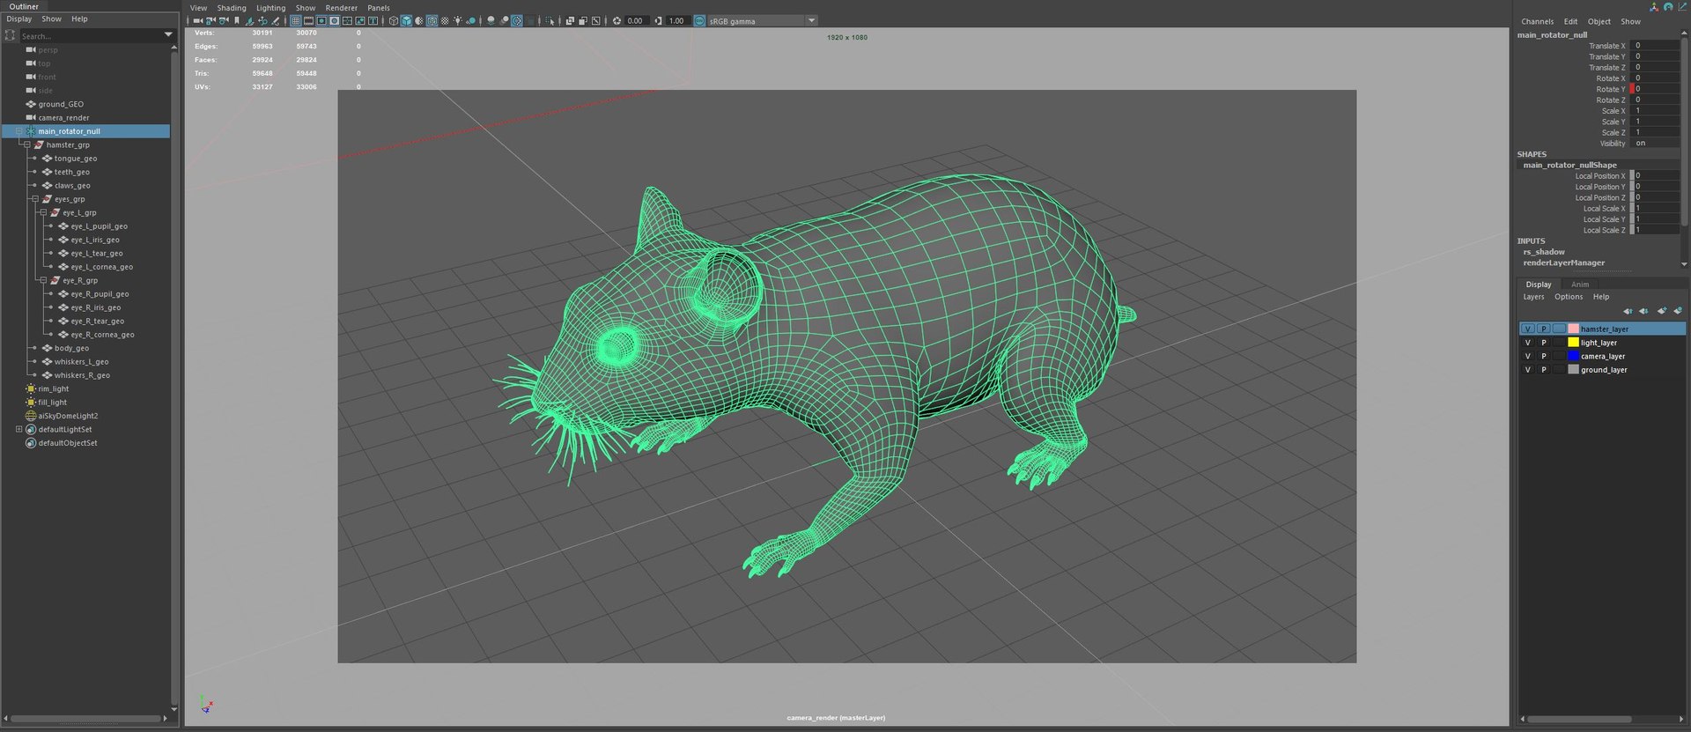This screenshot has width=1691, height=732.
Task: Collapse the main_rotator_null node
Action: tap(18, 131)
